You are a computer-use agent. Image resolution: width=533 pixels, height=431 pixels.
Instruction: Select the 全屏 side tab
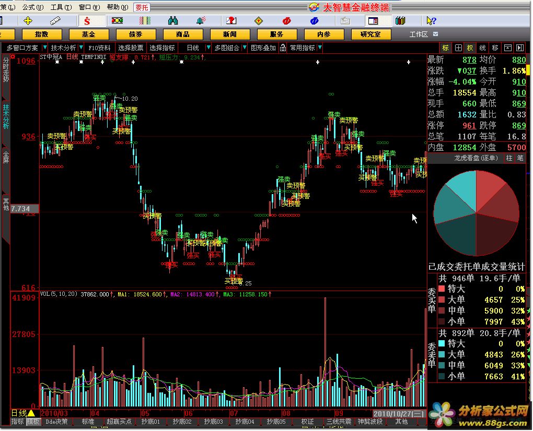click(6, 158)
